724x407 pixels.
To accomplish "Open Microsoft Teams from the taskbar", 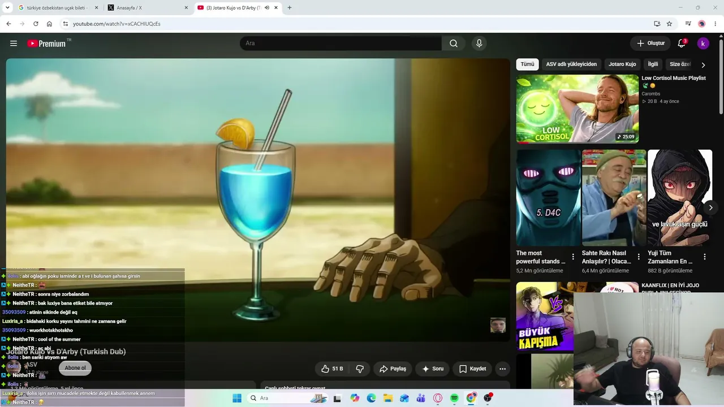I will click(x=421, y=398).
